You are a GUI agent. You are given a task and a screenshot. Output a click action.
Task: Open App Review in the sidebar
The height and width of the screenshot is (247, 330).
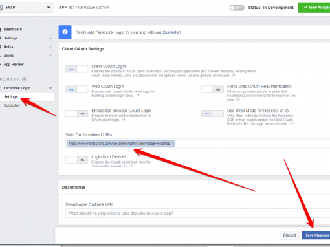14,65
